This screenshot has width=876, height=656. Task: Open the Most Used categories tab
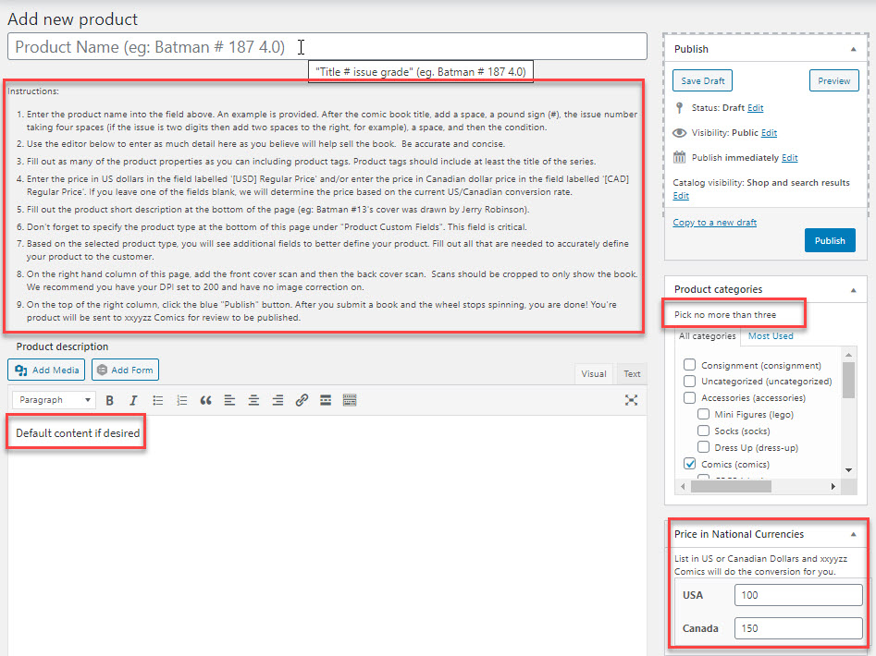point(770,336)
